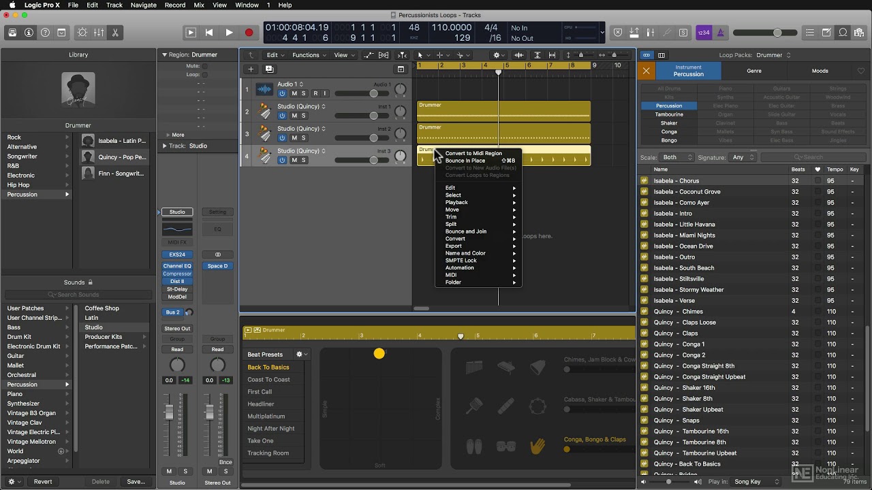Record-enable the Audio 1 track
Viewport: 872px width, 490px height.
coord(315,93)
